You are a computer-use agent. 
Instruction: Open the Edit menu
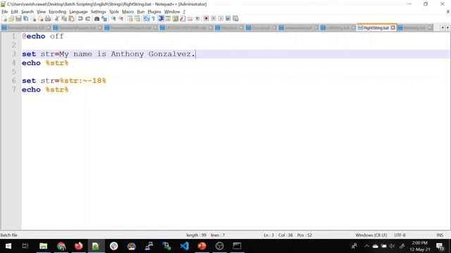tap(14, 12)
